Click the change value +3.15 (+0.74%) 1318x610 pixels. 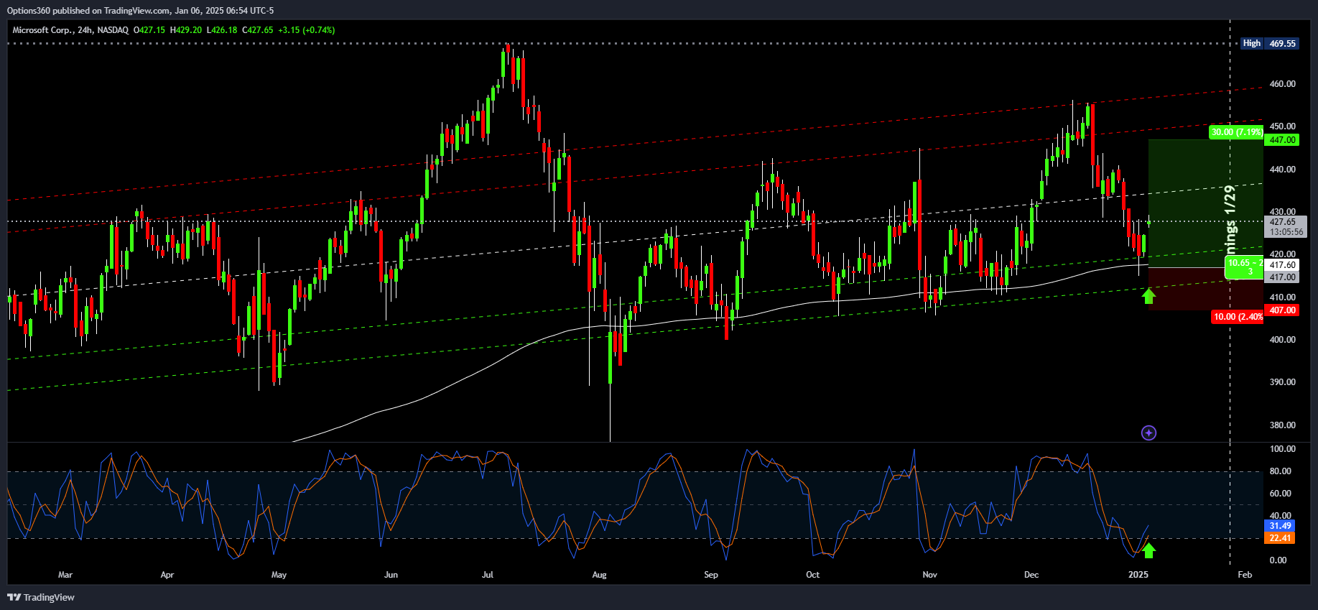point(307,30)
